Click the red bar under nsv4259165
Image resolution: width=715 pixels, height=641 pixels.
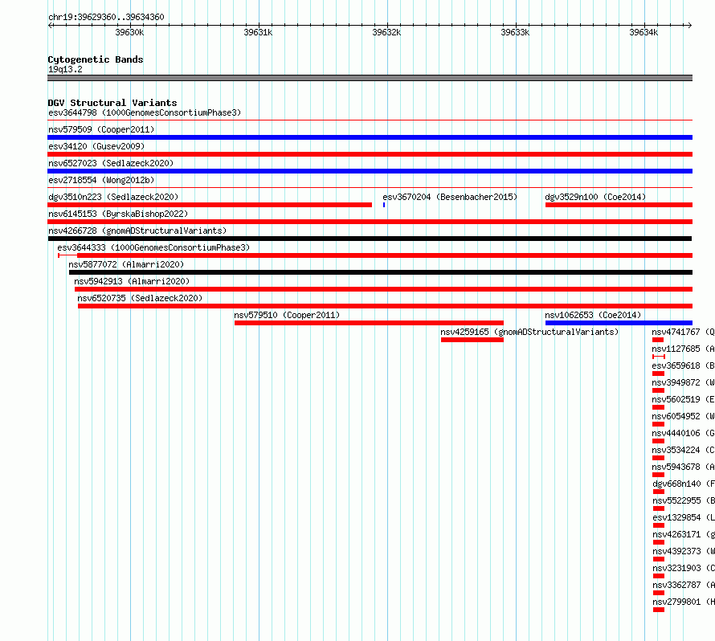click(x=472, y=340)
